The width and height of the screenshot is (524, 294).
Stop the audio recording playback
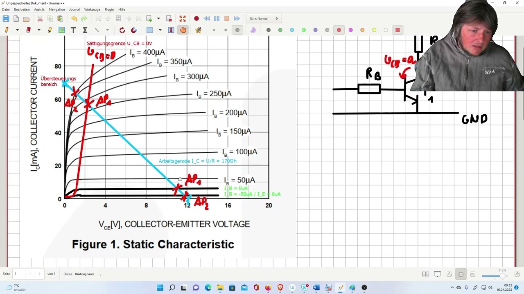tap(227, 18)
